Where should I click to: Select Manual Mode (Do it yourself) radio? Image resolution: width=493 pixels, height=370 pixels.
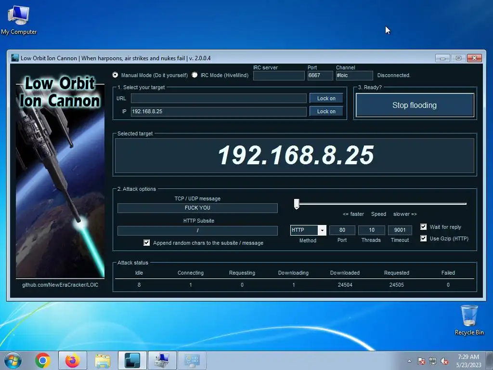[115, 75]
